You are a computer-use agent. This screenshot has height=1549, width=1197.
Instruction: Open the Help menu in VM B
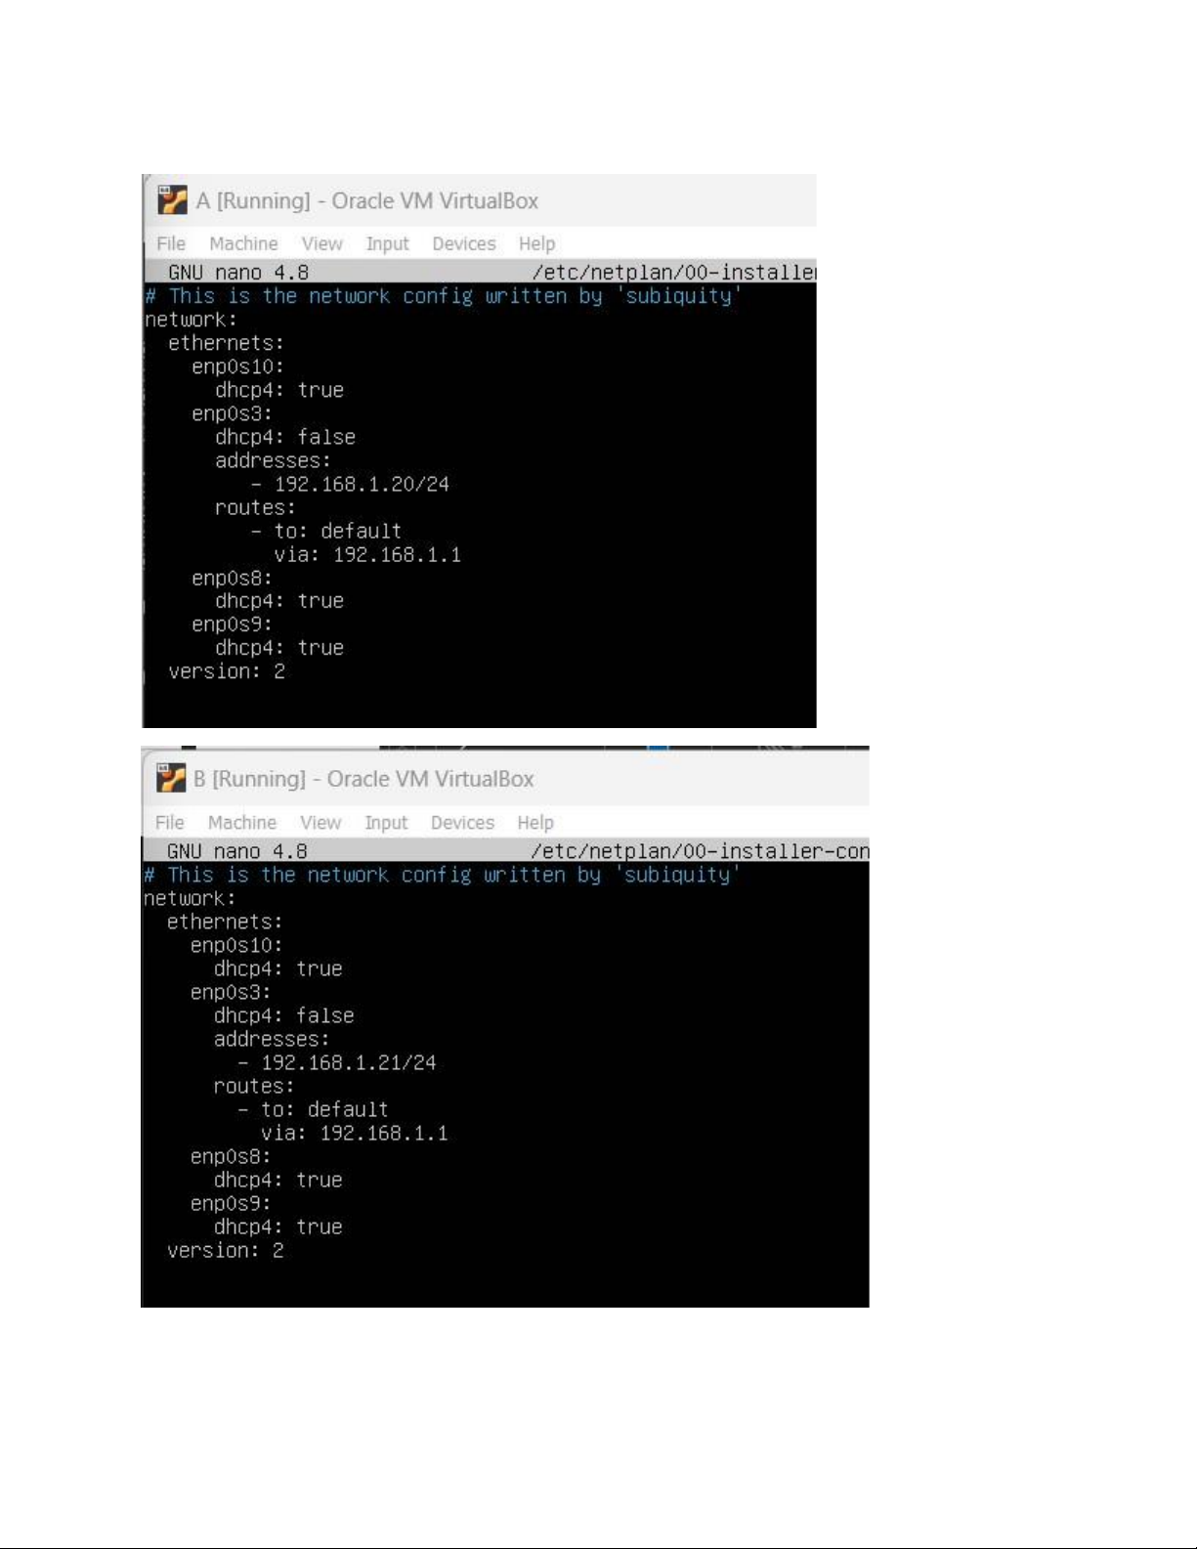coord(535,823)
